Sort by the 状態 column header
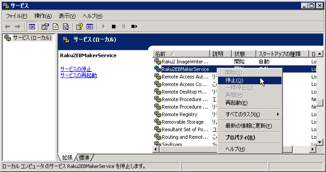Screen dimensions: 326x172 tap(244, 54)
